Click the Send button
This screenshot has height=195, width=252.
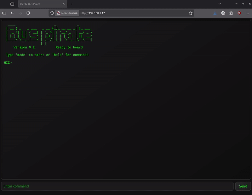click(243, 186)
